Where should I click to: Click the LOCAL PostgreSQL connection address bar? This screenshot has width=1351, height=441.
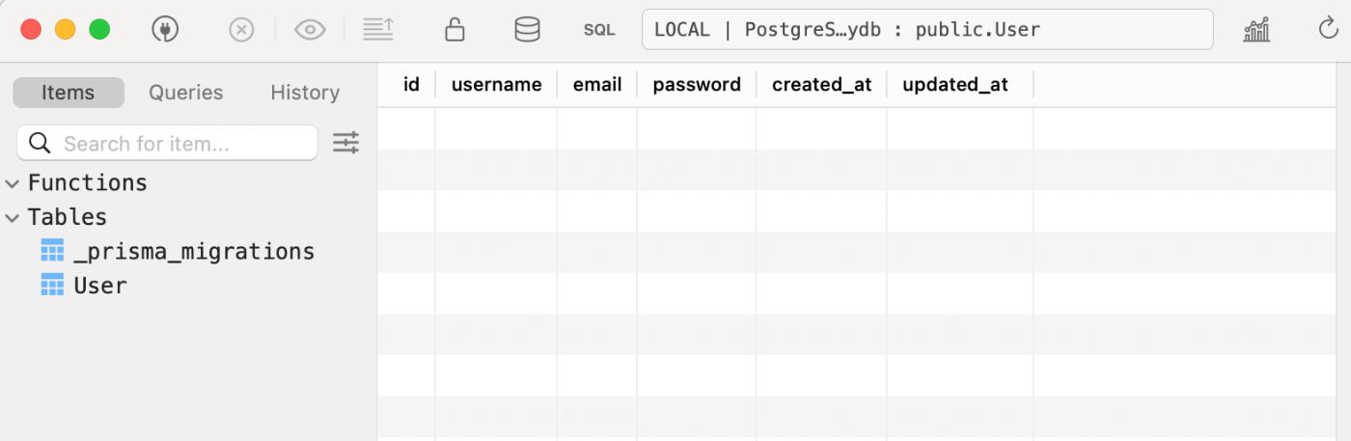[x=927, y=29]
